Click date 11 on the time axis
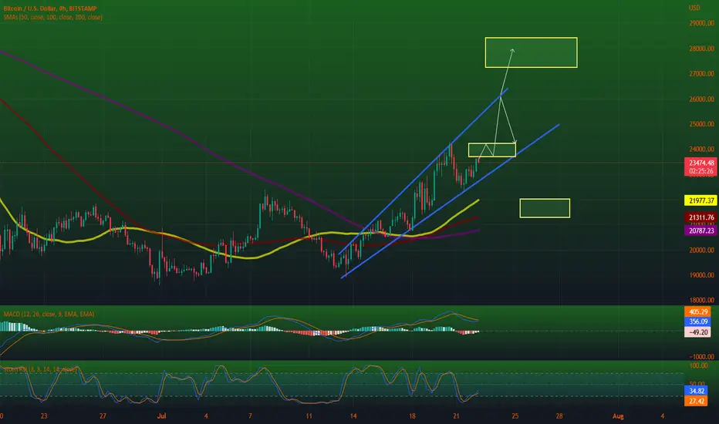This screenshot has width=719, height=424. (309, 416)
